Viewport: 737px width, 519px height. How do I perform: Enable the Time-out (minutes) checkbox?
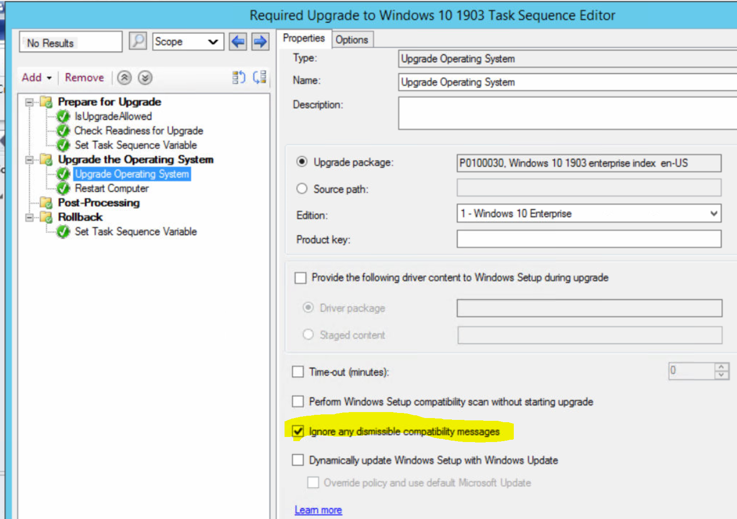pyautogui.click(x=298, y=372)
